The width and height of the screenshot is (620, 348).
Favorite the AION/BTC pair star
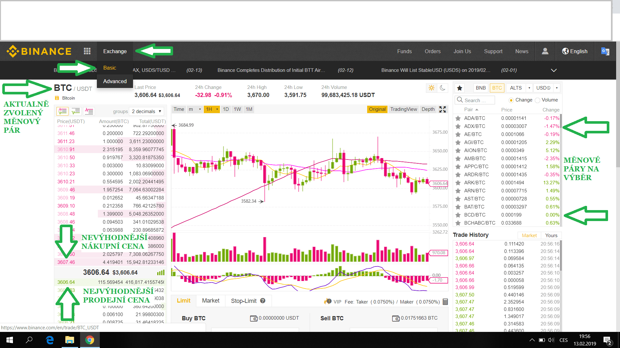(458, 150)
